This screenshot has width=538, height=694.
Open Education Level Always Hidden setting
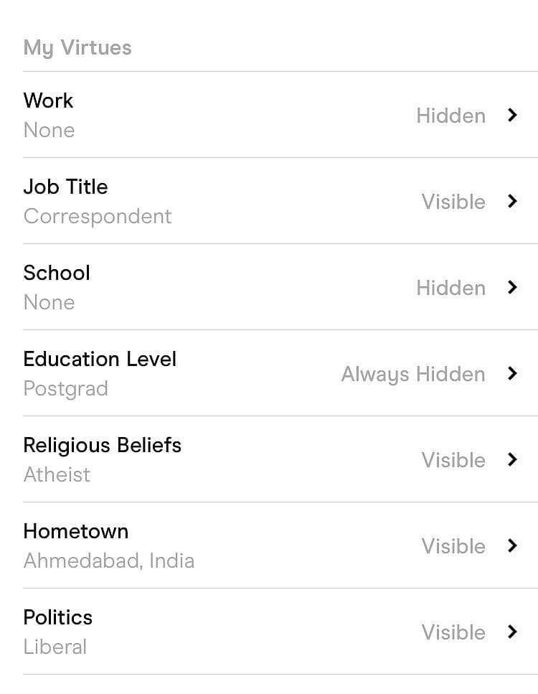[412, 374]
